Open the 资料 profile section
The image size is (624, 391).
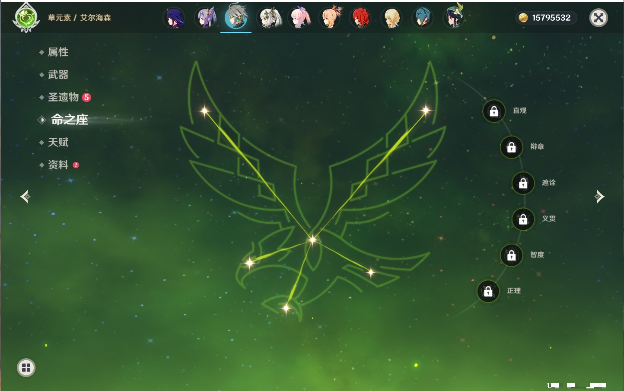[x=58, y=165]
